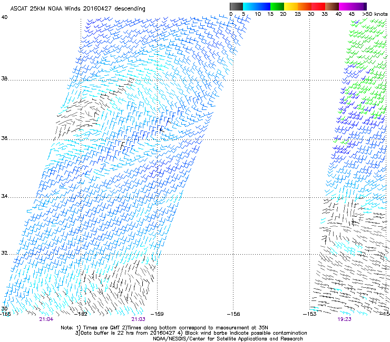Viewport: 390px width, 342px height.
Task: Click the ASCAT 25KM NOAA Winds title
Action: tap(77, 8)
